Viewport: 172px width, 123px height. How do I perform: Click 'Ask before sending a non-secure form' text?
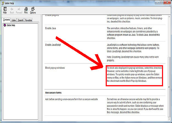pyautogui.click(x=72, y=99)
